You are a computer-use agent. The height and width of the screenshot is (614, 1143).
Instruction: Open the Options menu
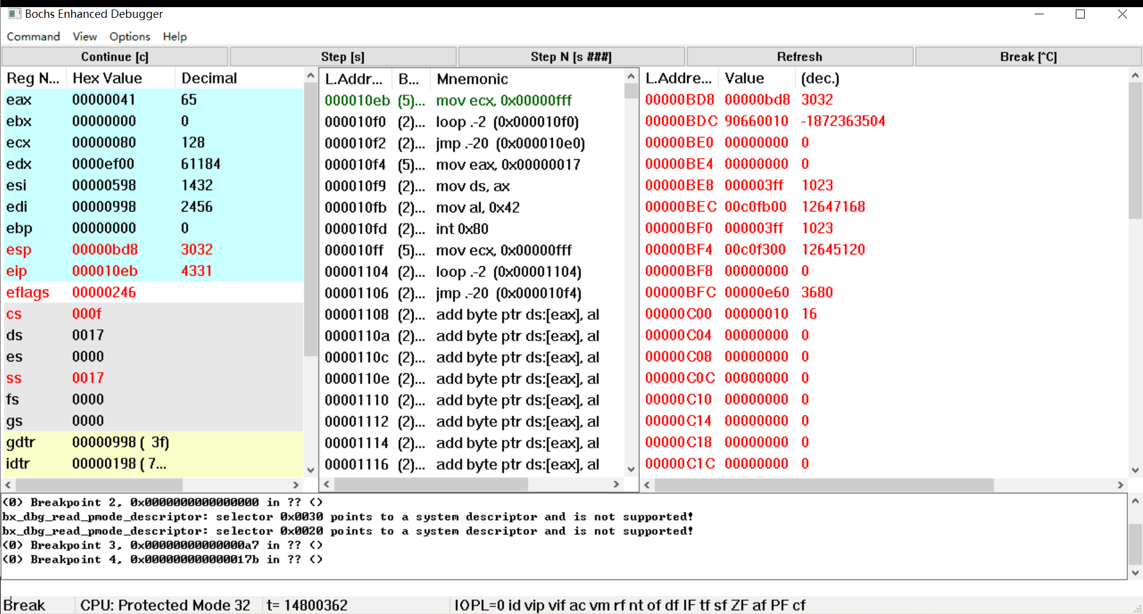pyautogui.click(x=129, y=36)
